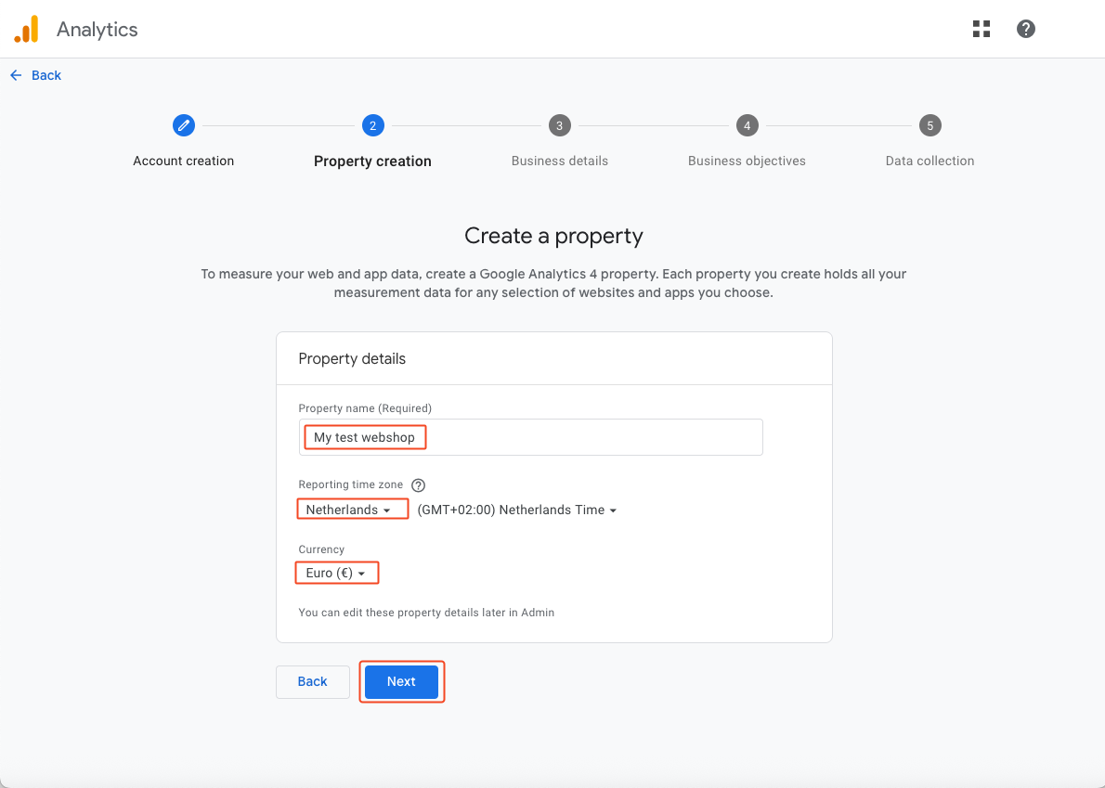Click the Data collection step label

pos(929,161)
